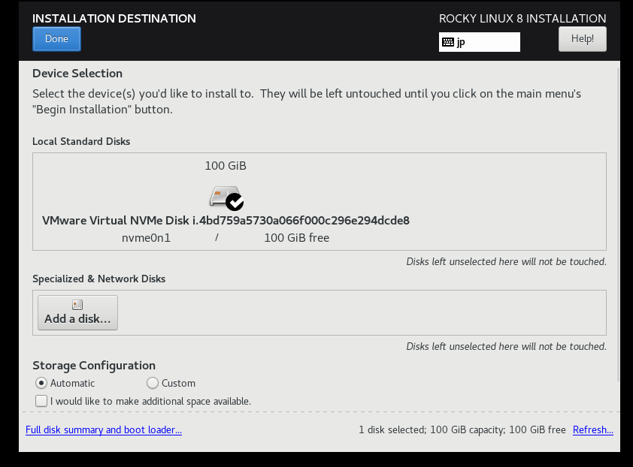Click Add a disk button

(x=78, y=312)
